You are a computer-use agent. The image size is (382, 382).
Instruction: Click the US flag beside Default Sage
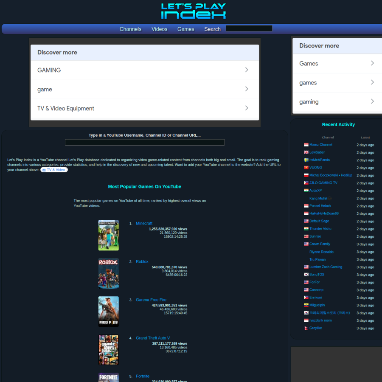tap(306, 221)
